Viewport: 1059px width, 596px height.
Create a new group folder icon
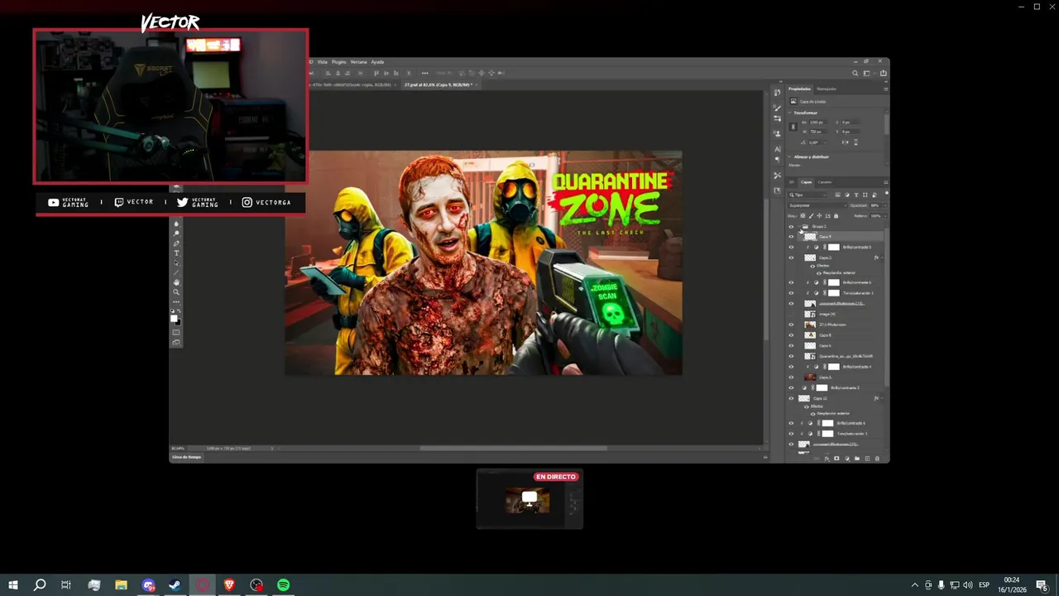pos(857,459)
